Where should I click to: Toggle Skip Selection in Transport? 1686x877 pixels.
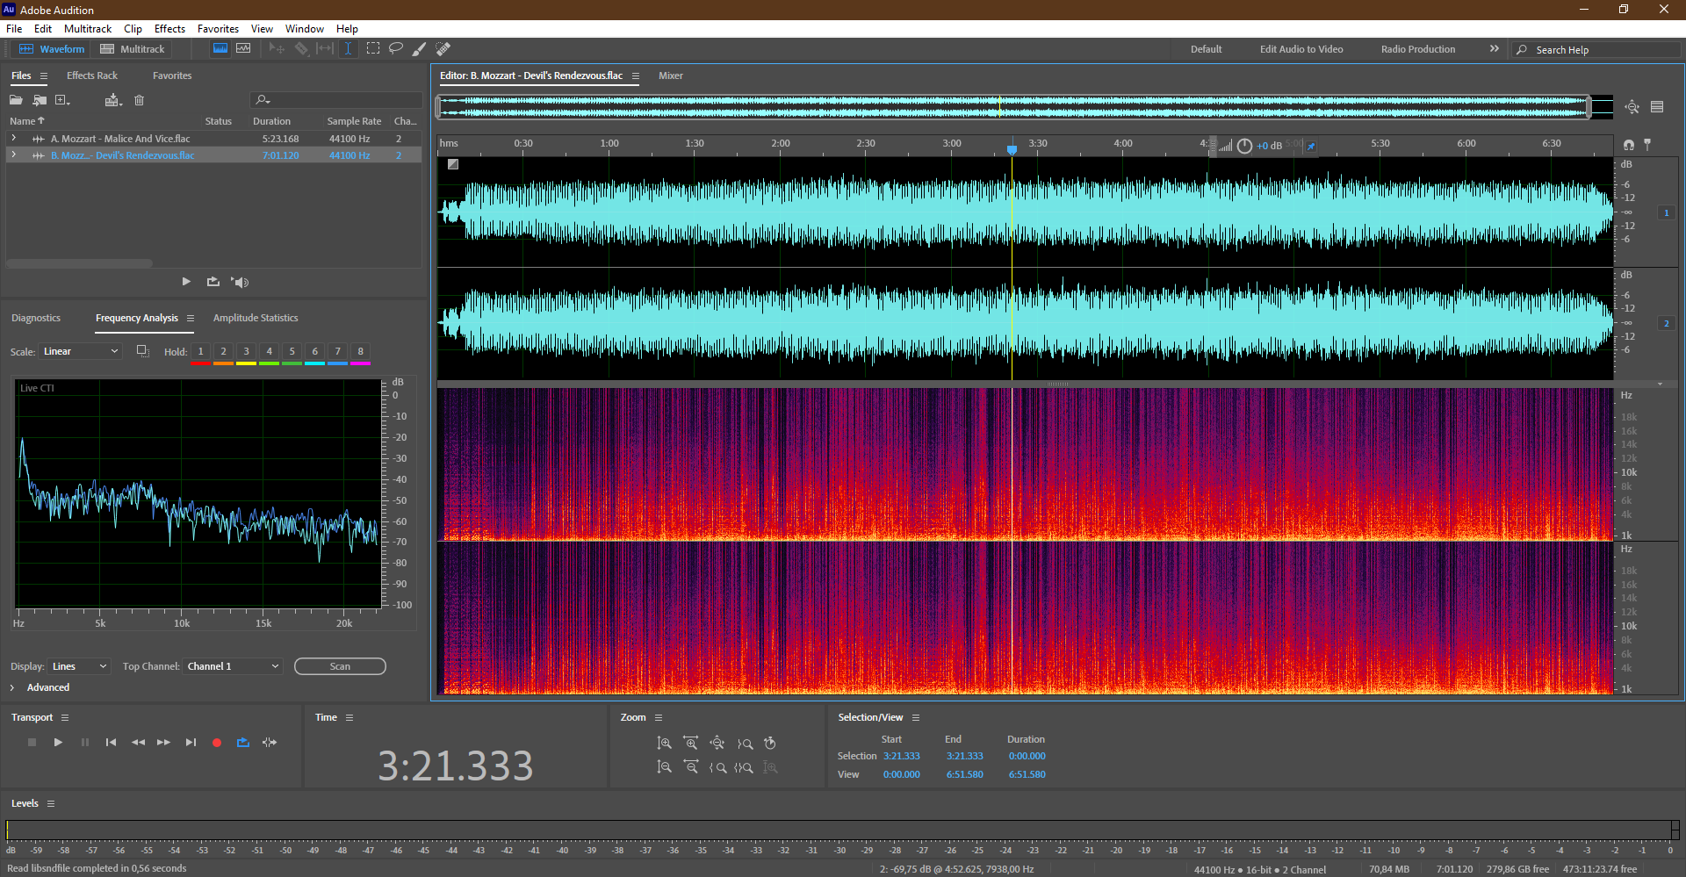pos(270,743)
